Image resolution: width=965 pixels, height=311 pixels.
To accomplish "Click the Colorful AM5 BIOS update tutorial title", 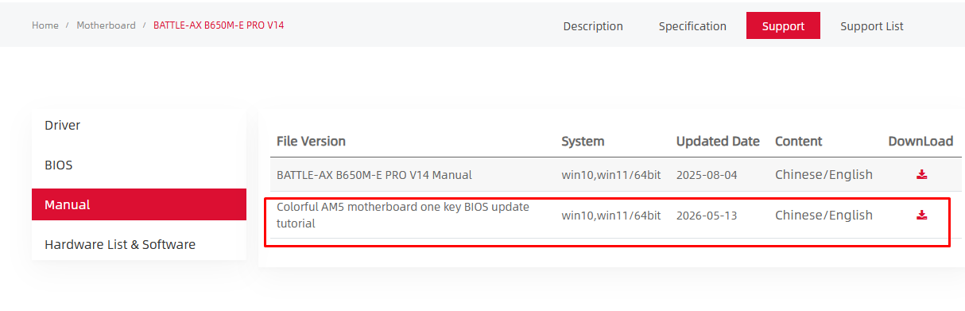I will (x=403, y=215).
